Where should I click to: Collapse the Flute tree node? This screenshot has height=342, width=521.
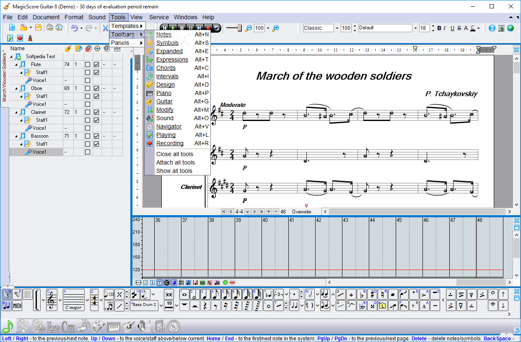pyautogui.click(x=16, y=65)
